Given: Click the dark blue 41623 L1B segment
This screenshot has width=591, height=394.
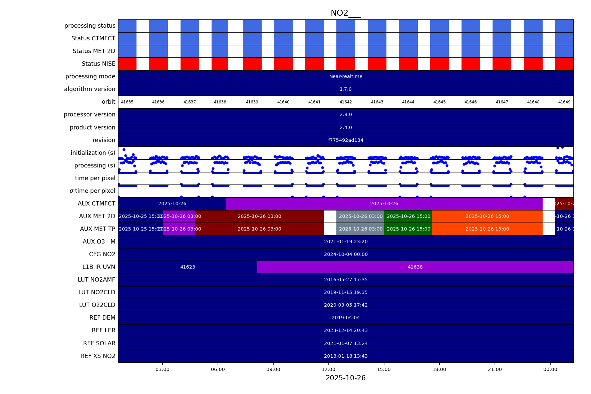Looking at the screenshot, I should click(188, 267).
